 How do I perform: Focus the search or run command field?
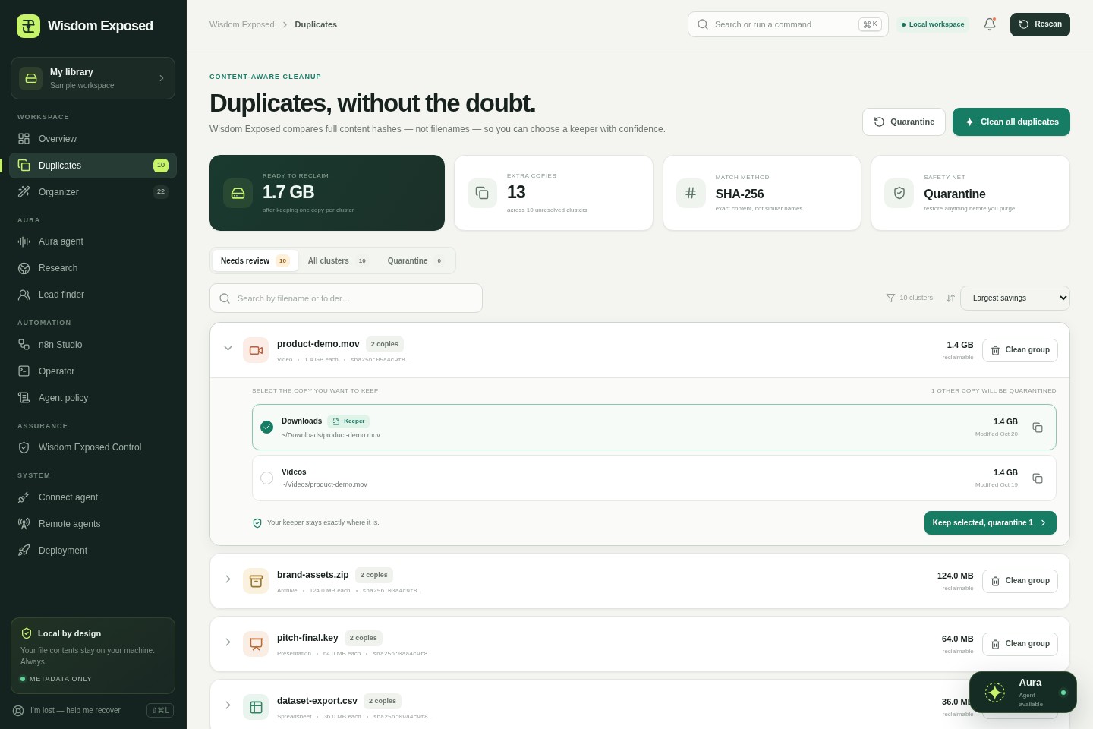pyautogui.click(x=788, y=24)
